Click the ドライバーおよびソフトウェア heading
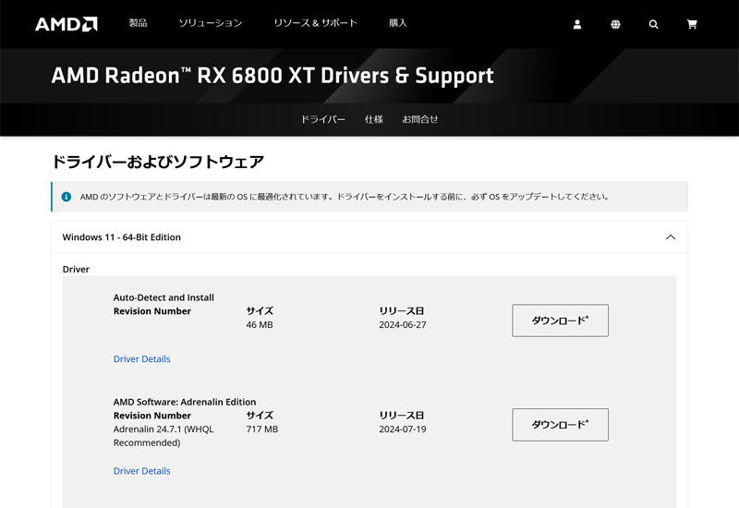This screenshot has width=739, height=508. tap(157, 162)
